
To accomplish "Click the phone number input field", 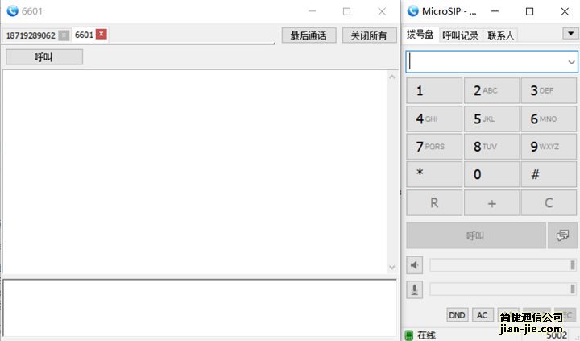I will [x=485, y=61].
